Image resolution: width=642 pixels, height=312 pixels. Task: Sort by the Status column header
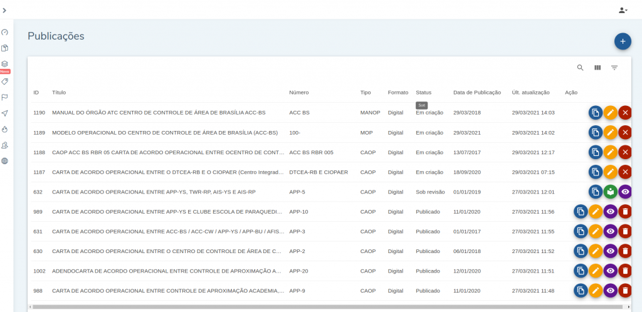(x=423, y=93)
